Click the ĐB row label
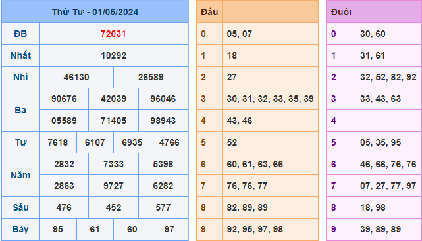Screen dimensions: 422x241 (20, 34)
